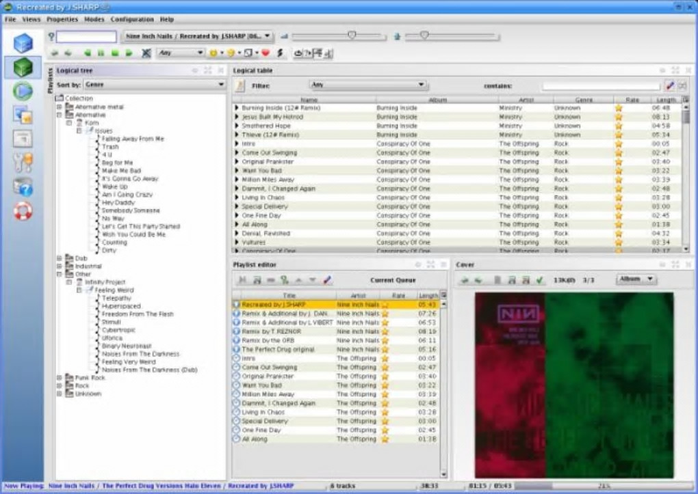Open the Modes menu

94,19
